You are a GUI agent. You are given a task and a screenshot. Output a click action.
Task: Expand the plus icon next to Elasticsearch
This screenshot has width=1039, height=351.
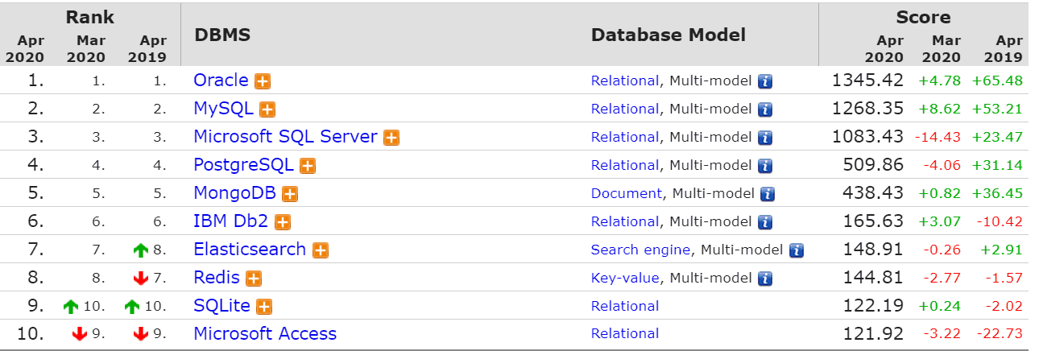pos(321,250)
